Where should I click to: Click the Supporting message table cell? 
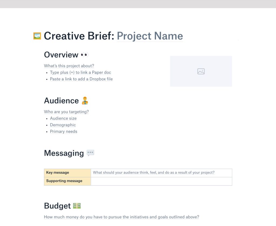(x=67, y=181)
